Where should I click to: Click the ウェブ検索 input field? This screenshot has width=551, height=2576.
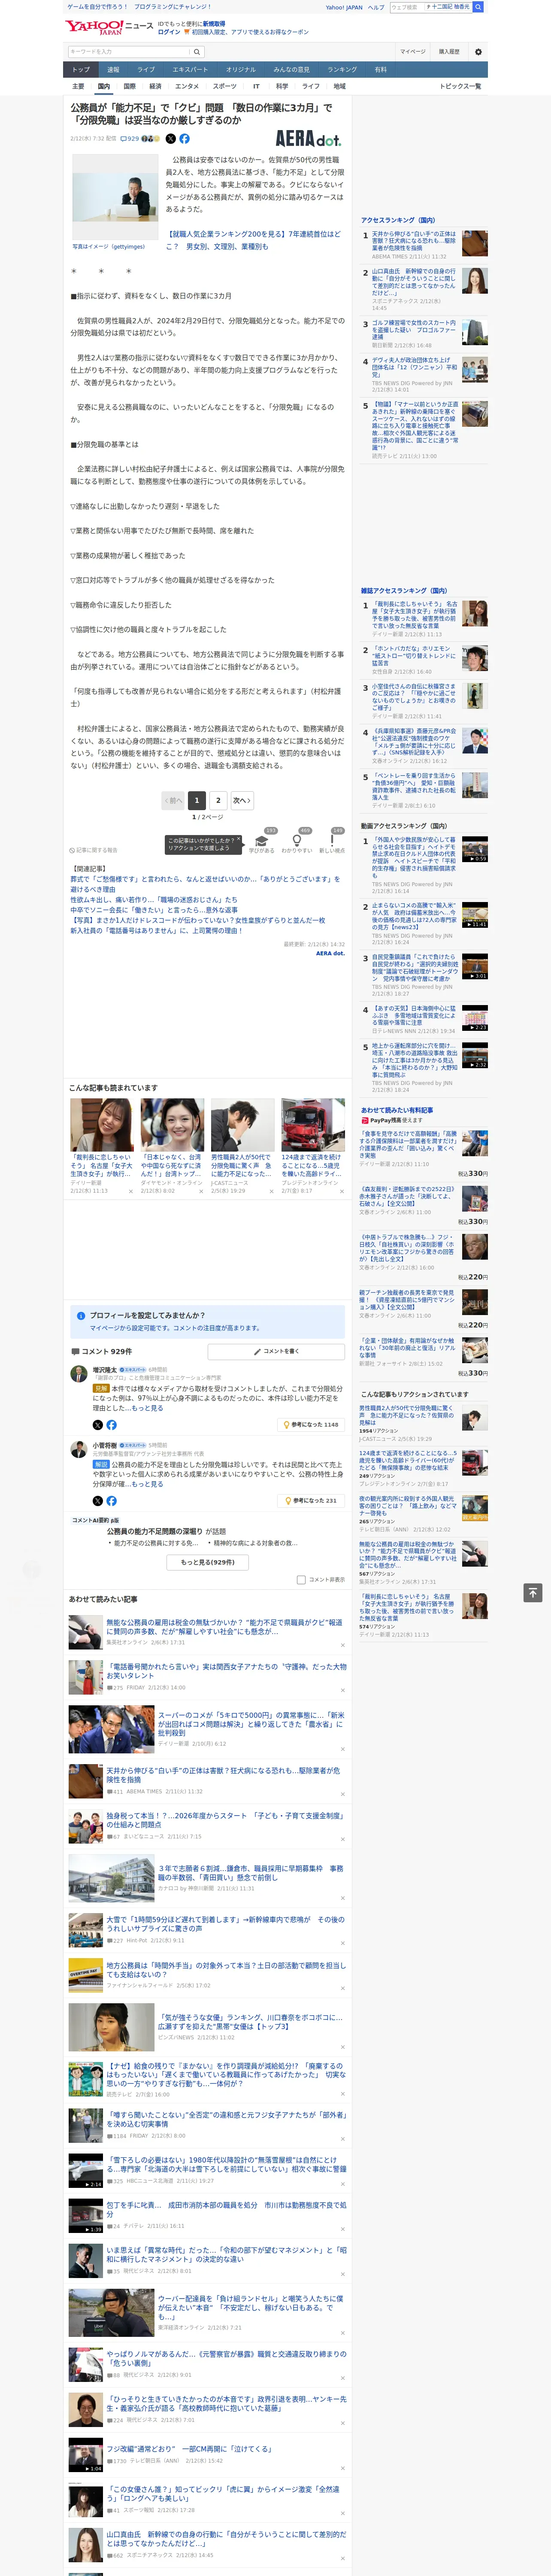pos(406,7)
